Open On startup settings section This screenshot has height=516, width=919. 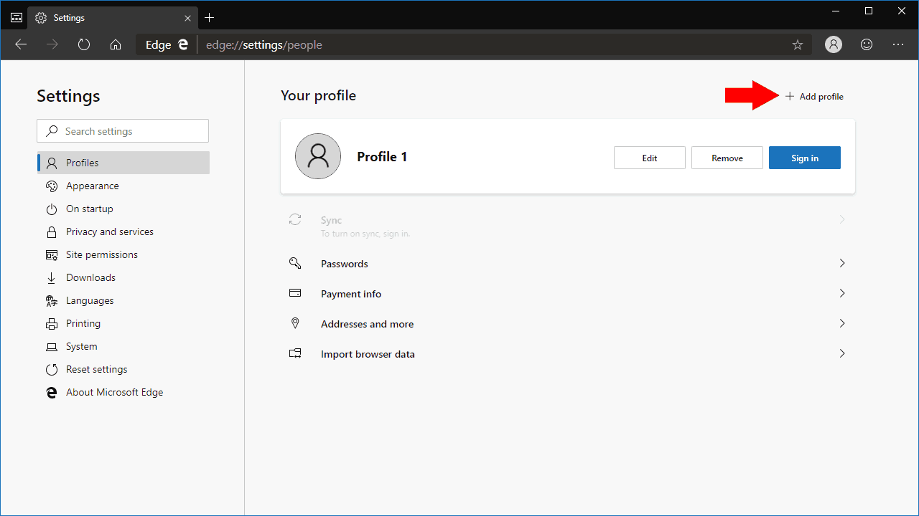click(123, 209)
